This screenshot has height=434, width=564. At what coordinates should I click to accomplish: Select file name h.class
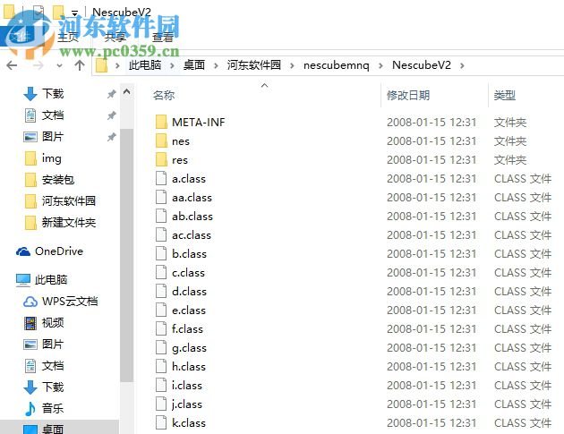pyautogui.click(x=189, y=366)
